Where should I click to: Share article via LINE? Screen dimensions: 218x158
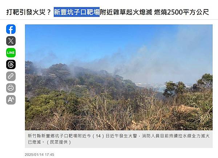tap(11, 53)
